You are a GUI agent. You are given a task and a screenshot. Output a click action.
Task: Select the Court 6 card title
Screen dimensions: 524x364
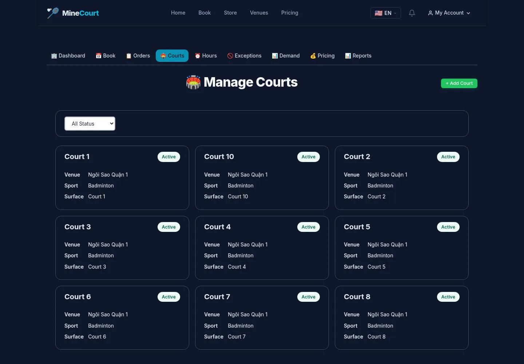[x=78, y=297]
